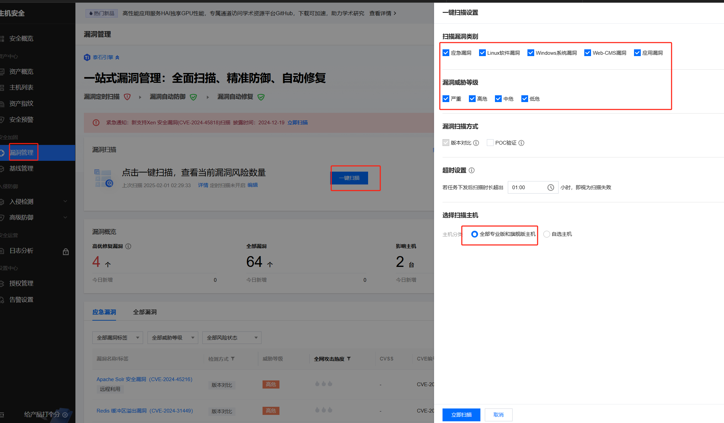Click the 泰石引擎 shield logo icon
724x423 pixels.
click(87, 57)
